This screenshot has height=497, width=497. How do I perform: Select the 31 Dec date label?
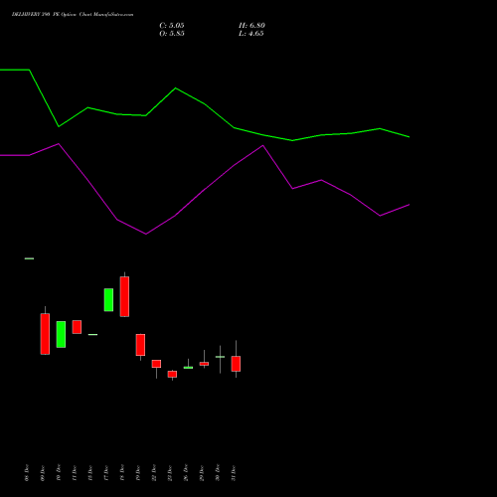234,473
